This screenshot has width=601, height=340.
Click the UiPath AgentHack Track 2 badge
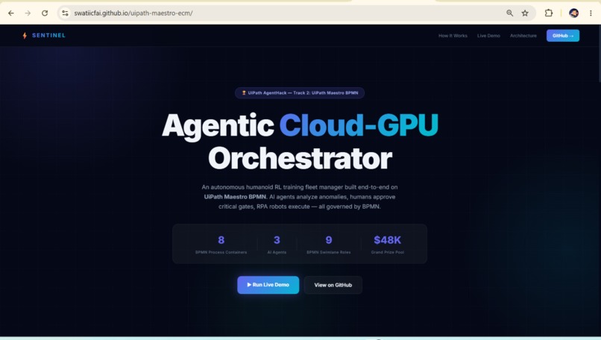coord(300,92)
